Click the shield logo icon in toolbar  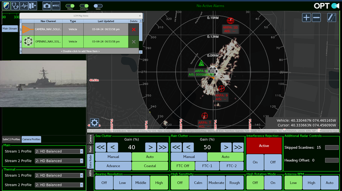6,6
